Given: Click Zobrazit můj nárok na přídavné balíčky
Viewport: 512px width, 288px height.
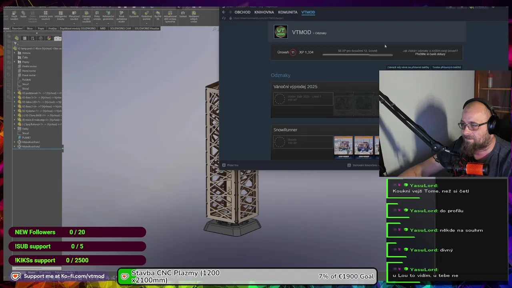Looking at the screenshot, I should 408,67.
